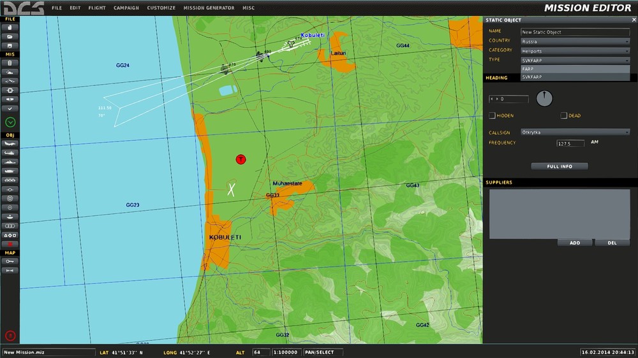
Task: Expand the CATEGORY dropdown showing Heliports
Action: (x=575, y=50)
